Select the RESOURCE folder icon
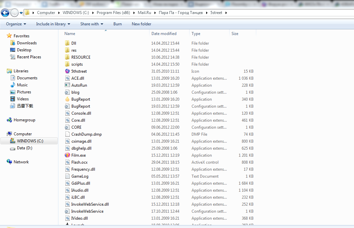The width and height of the screenshot is (354, 228). coord(67,57)
